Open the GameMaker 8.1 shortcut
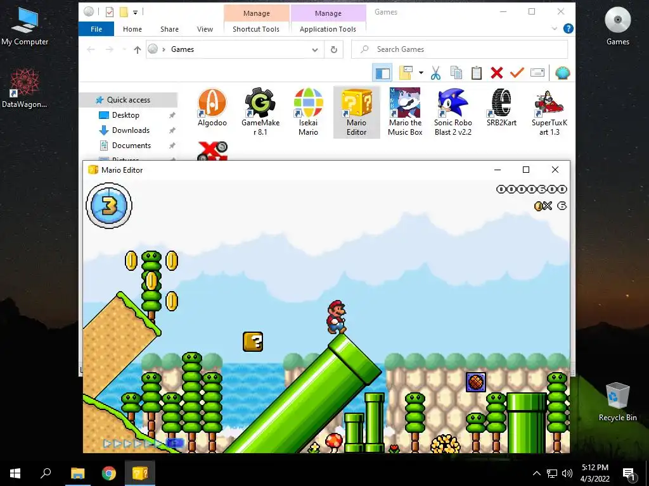The image size is (649, 486). tap(260, 111)
